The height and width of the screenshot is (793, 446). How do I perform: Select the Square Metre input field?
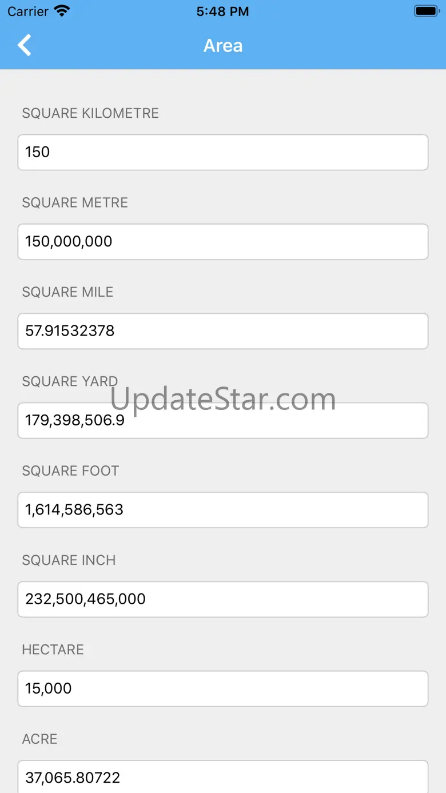point(223,241)
